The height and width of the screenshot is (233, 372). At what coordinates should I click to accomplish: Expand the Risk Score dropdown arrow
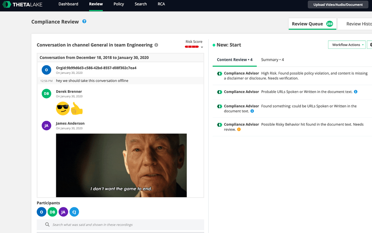[x=202, y=47]
